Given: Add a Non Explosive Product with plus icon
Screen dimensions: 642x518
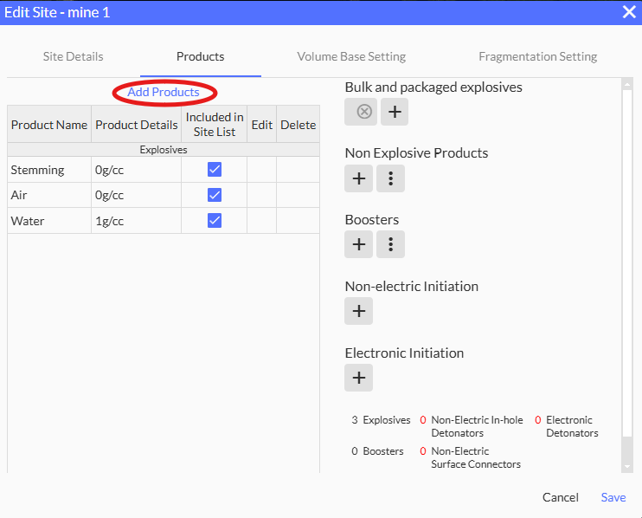Looking at the screenshot, I should (358, 178).
